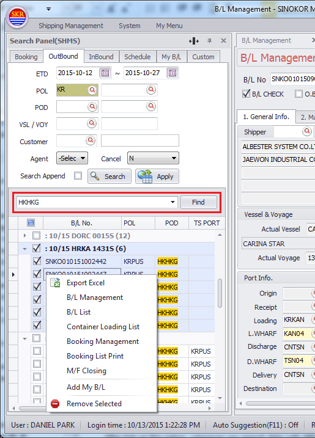Switch to the My B/L tab

tap(171, 57)
